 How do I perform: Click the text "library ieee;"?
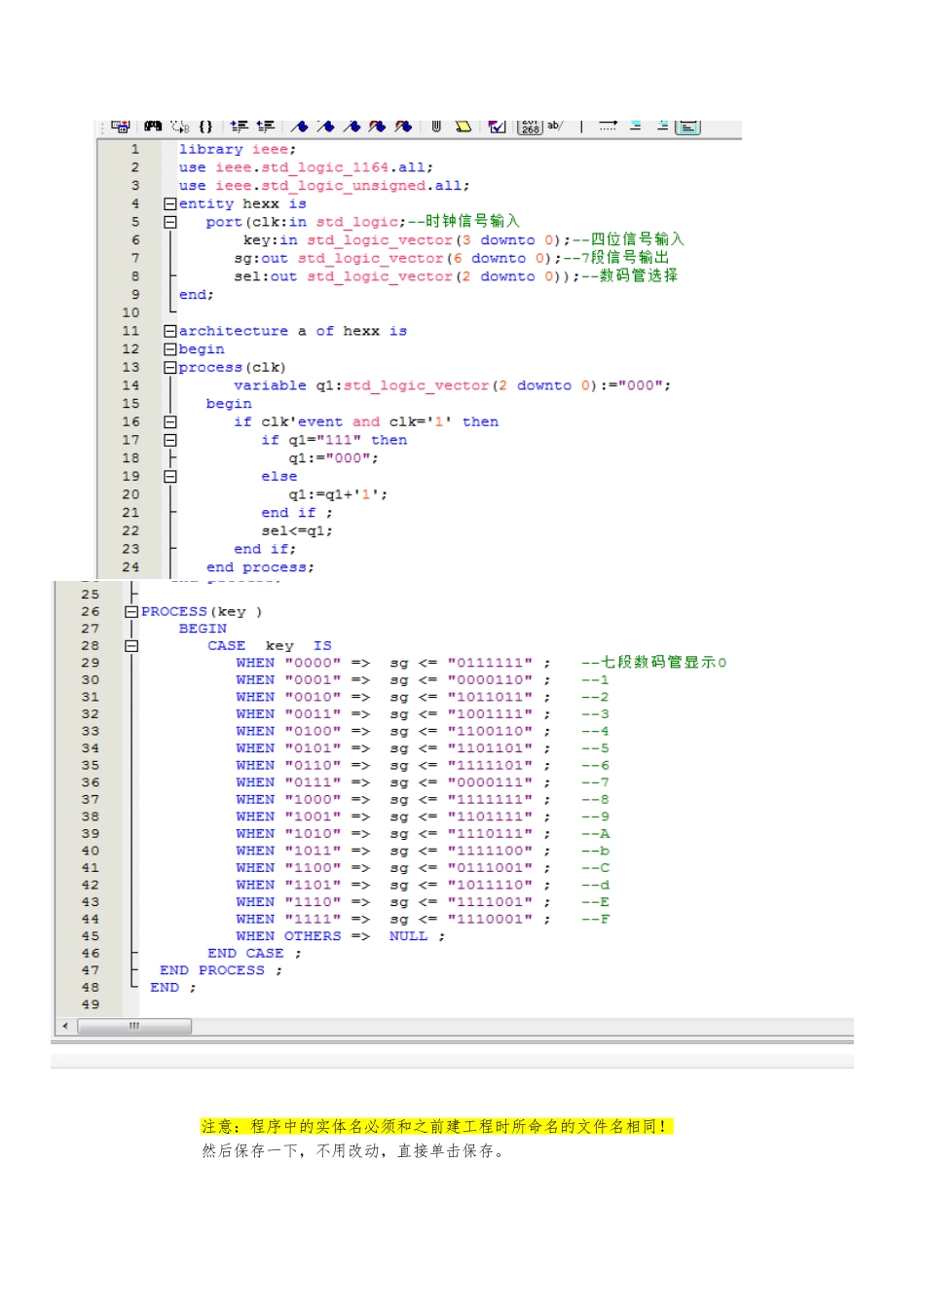coord(237,150)
